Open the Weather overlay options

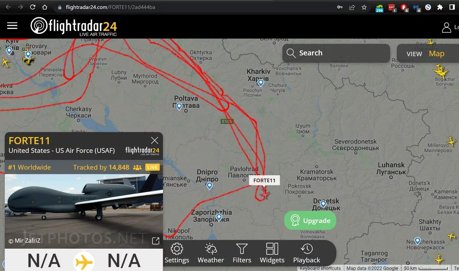(211, 253)
